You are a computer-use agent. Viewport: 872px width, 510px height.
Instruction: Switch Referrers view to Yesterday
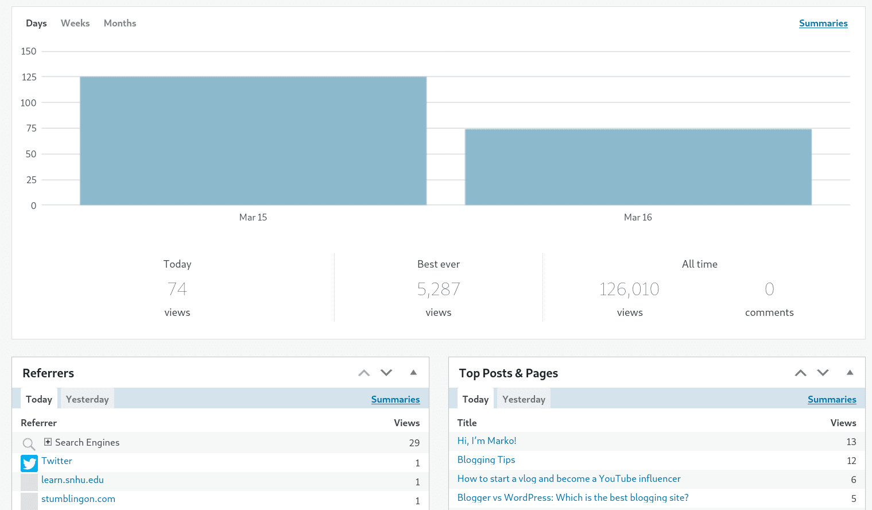point(87,399)
